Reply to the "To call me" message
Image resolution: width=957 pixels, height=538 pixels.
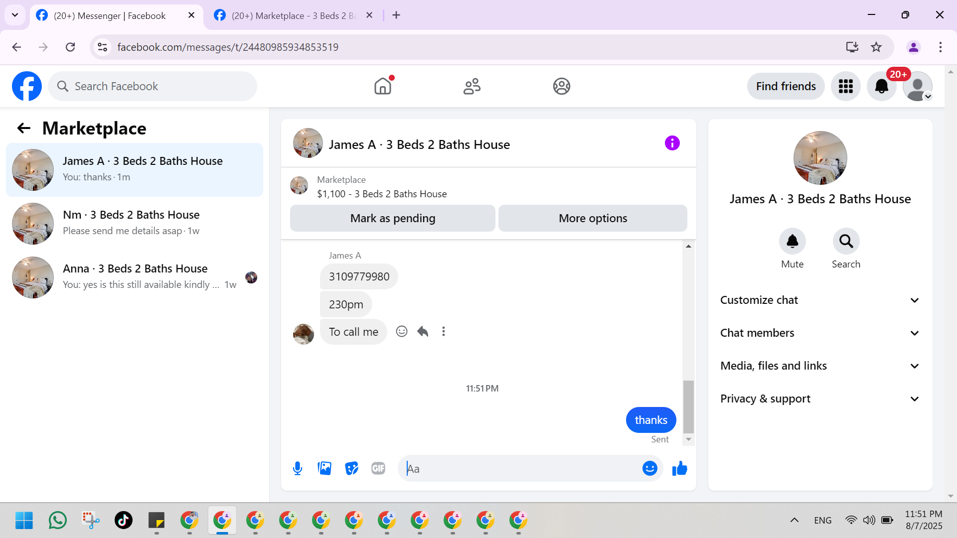coord(423,331)
